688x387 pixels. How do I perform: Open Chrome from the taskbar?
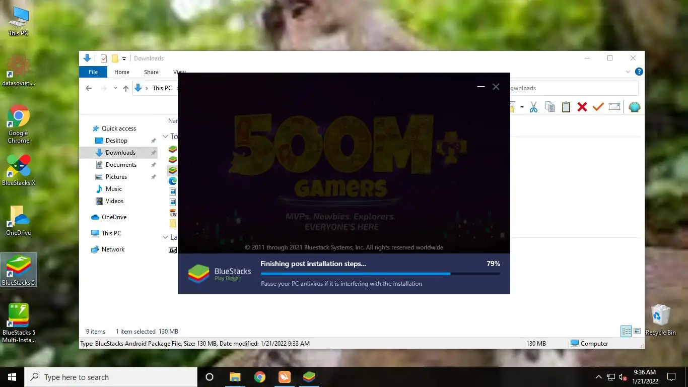[x=260, y=377]
